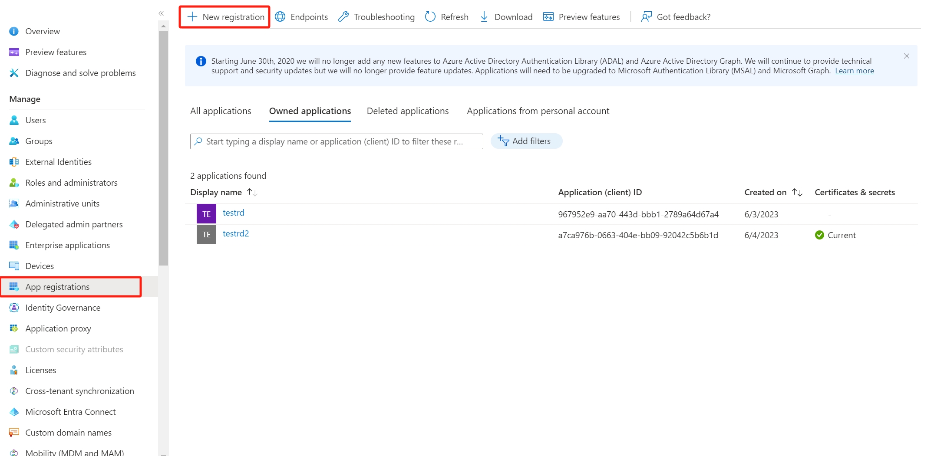Click the globe icon beside Endpoints
The image size is (934, 456).
280,17
